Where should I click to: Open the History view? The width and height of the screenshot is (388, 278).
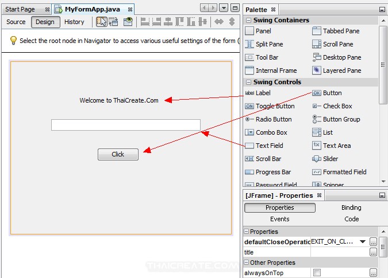pyautogui.click(x=74, y=22)
